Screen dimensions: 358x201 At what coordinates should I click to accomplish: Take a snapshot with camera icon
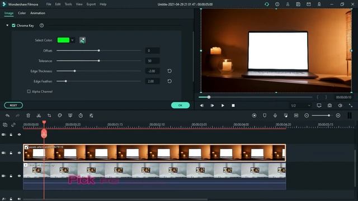pos(329,106)
